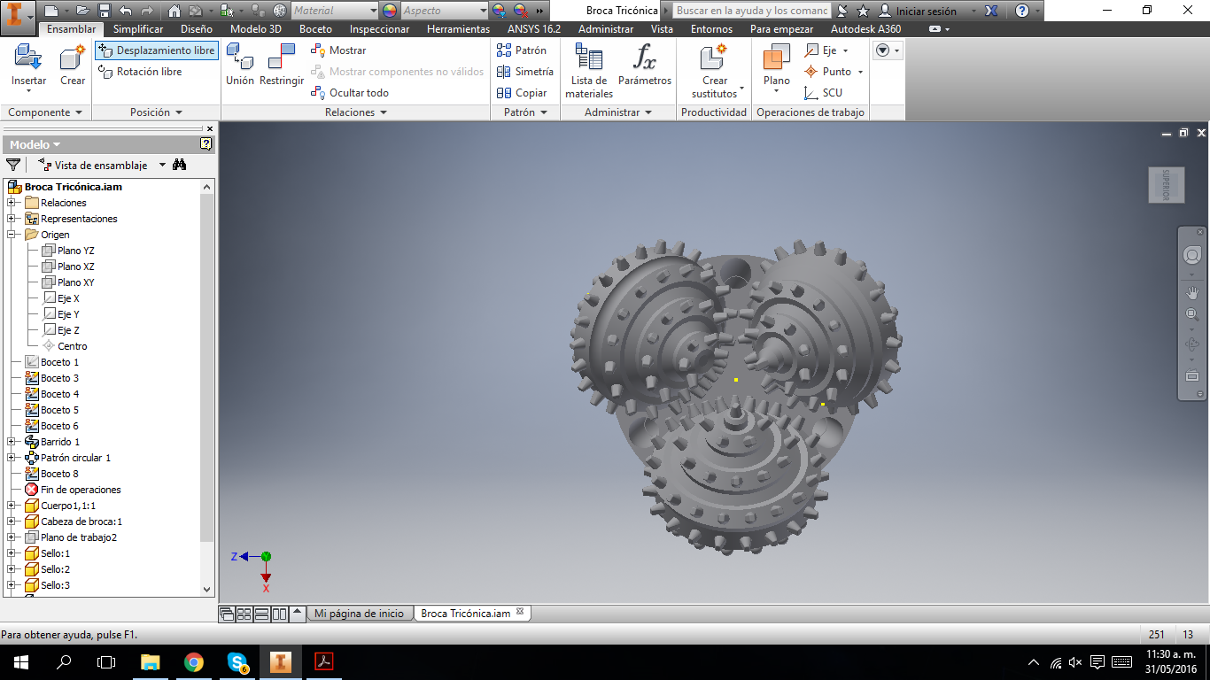The image size is (1210, 680).
Task: Open the Herramientas ribbon tab
Action: [x=458, y=29]
